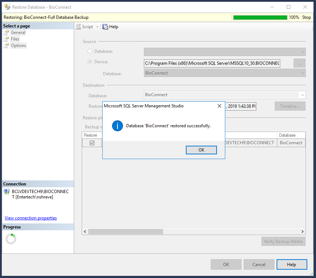Viewport: 316px width, 278px height.
Task: Expand the Script dropdown arrow
Action: 97,26
